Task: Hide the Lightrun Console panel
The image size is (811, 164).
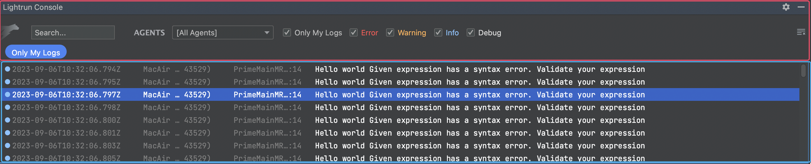Action: (801, 7)
